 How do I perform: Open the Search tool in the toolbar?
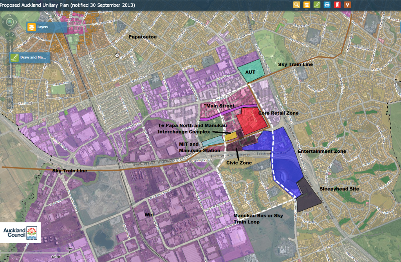(x=296, y=5)
